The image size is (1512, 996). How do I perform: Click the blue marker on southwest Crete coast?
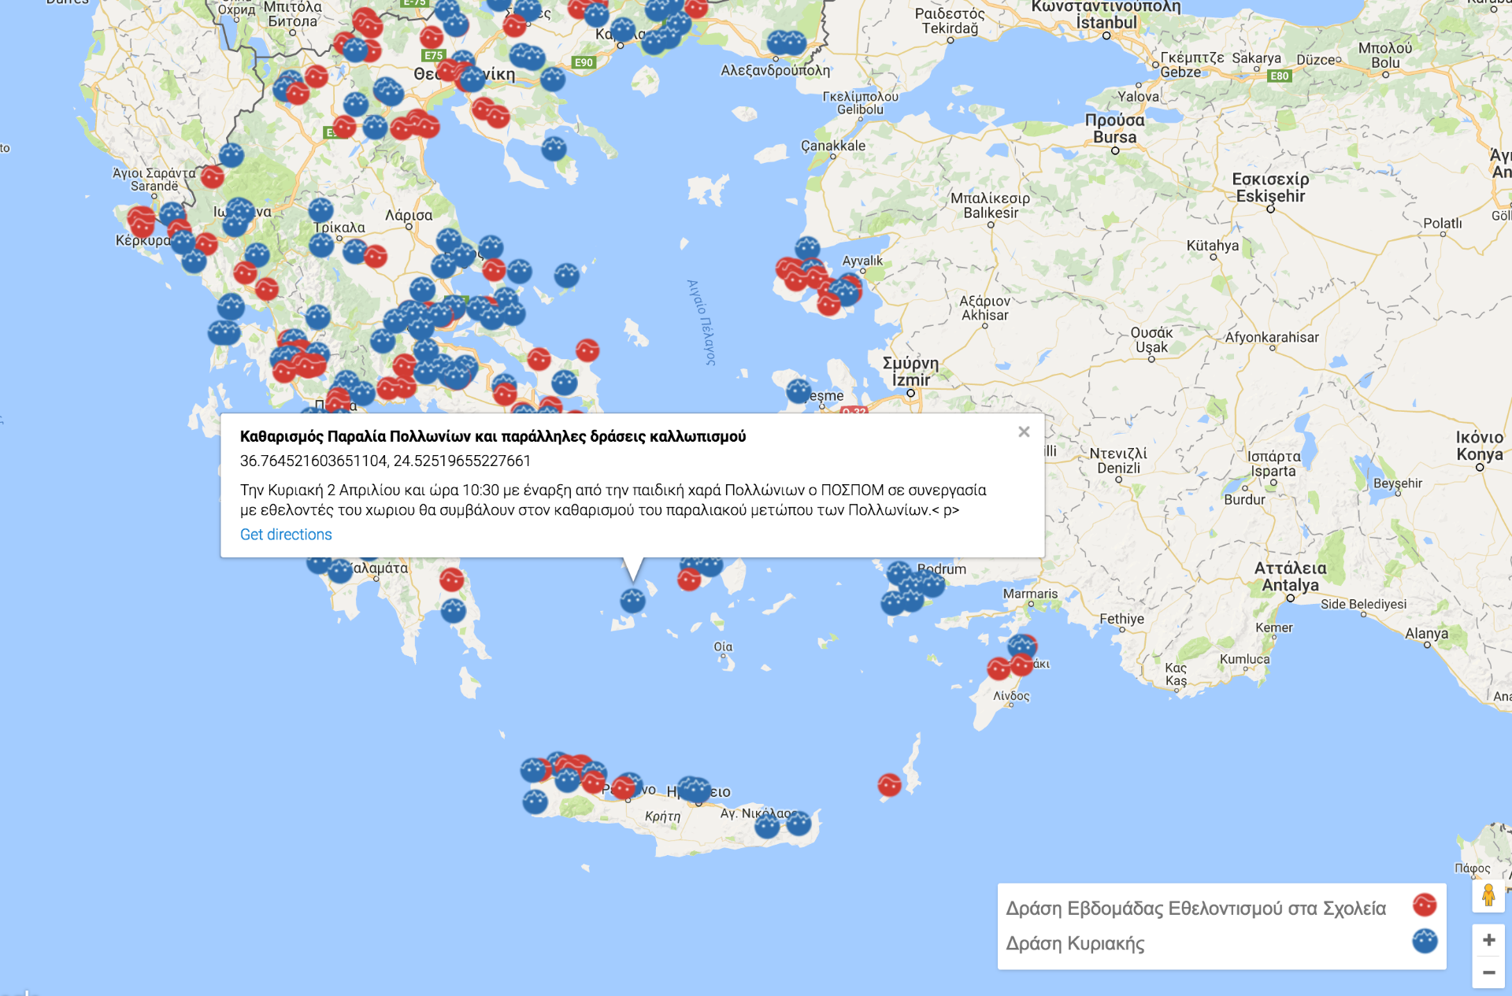[535, 802]
